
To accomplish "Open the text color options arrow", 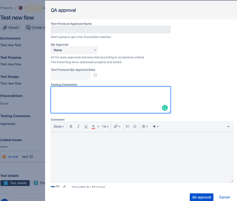I will click(x=98, y=126).
